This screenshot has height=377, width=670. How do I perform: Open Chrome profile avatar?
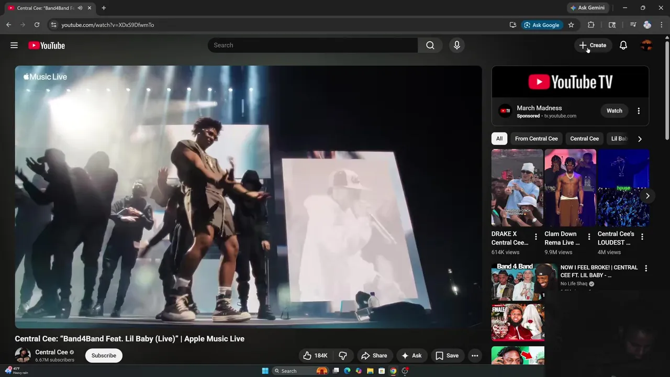pyautogui.click(x=647, y=25)
